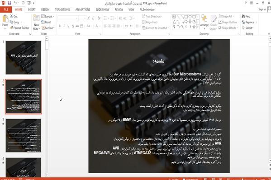Open the Section dropdown
Screen dimensions: 271x180
48,28
